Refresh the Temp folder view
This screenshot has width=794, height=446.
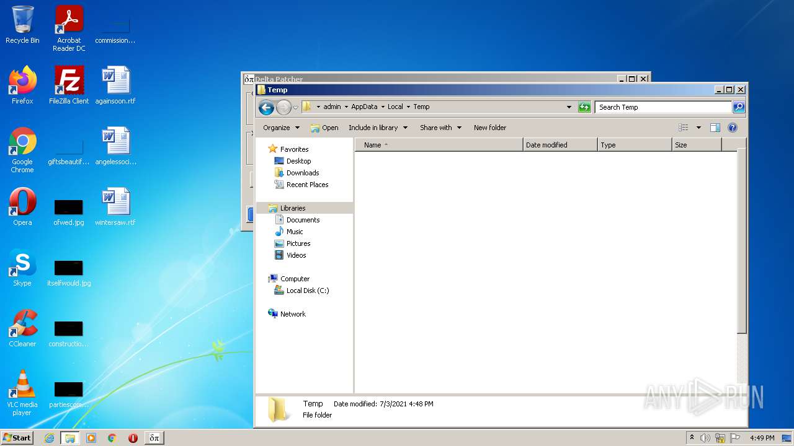point(584,107)
